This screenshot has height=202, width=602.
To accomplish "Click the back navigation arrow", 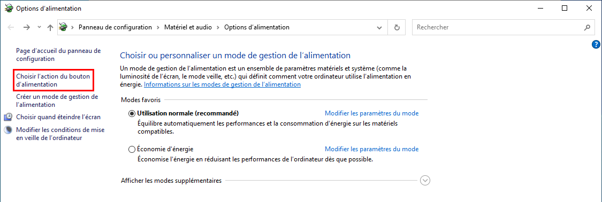I will 11,28.
